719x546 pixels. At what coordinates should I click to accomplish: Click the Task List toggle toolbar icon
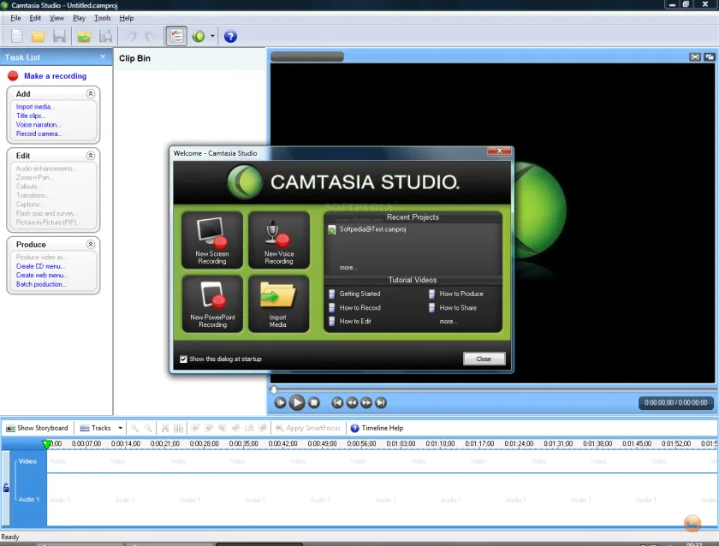176,36
